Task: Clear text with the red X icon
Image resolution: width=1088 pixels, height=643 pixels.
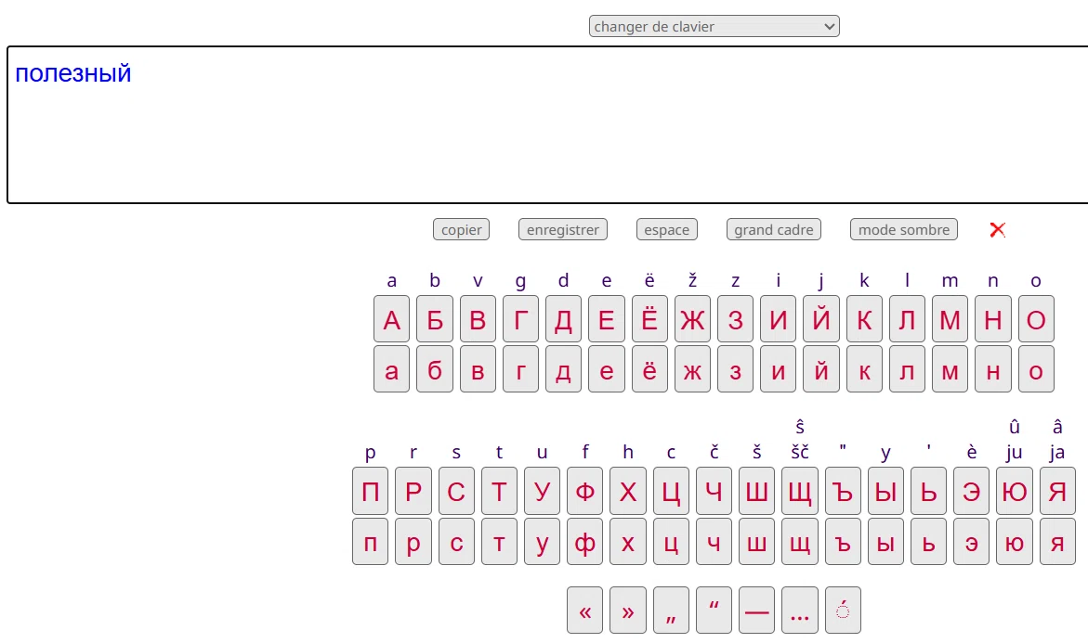Action: tap(997, 229)
